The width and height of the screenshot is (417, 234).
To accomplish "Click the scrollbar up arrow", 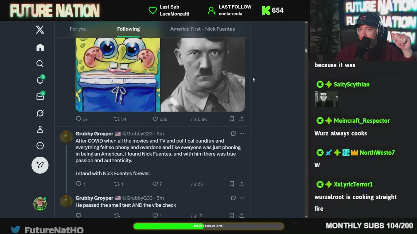I will click(x=306, y=23).
